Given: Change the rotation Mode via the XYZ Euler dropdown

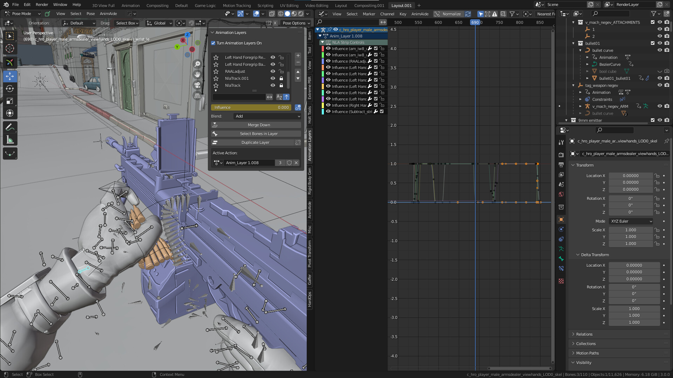Looking at the screenshot, I should (x=630, y=221).
